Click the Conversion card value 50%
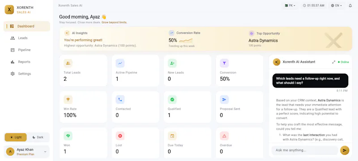Image resolution: width=358 pixels, height=161 pixels. [x=225, y=79]
